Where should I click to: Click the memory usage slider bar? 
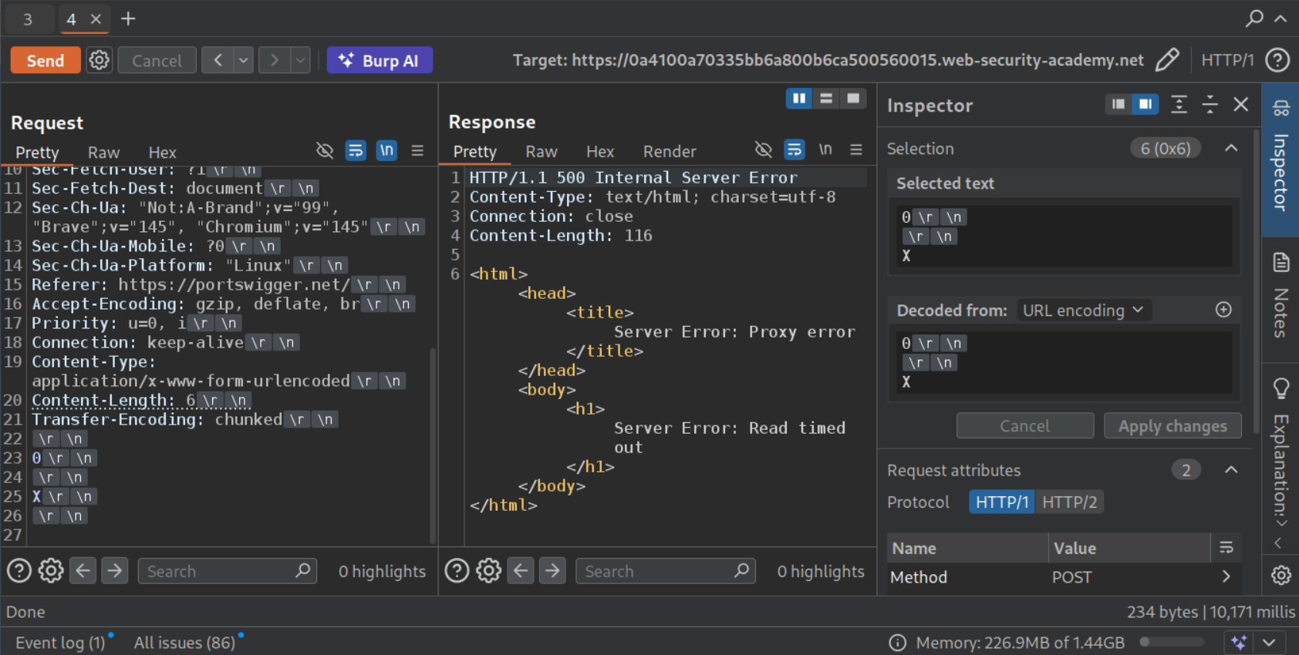click(1171, 642)
